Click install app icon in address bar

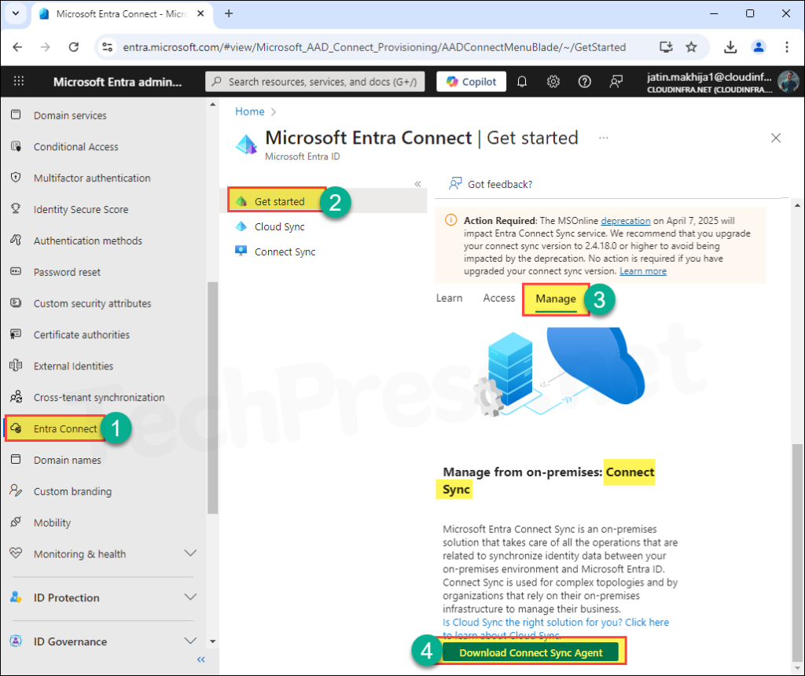tap(666, 47)
